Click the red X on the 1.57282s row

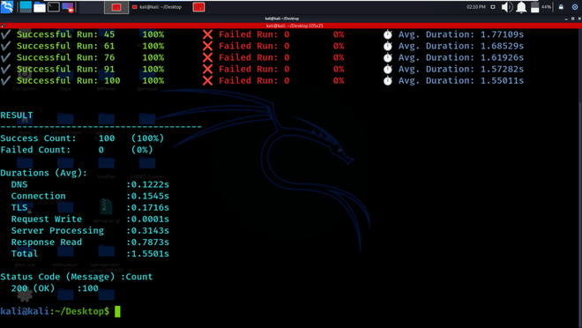tap(208, 69)
